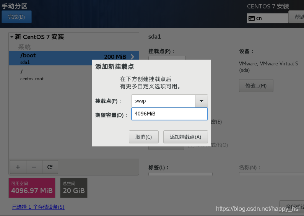Click the 手动分区 page title
The image size is (304, 216).
(x=15, y=6)
